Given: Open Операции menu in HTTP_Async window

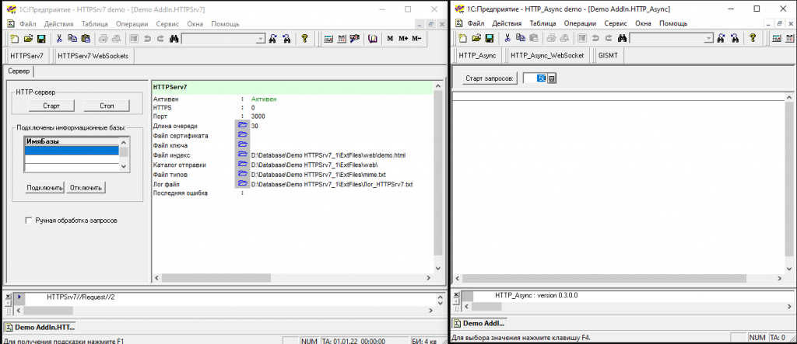Looking at the screenshot, I should point(580,23).
